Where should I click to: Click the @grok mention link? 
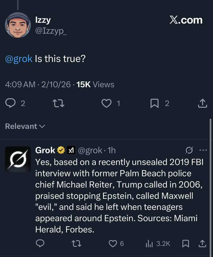[x=19, y=59]
